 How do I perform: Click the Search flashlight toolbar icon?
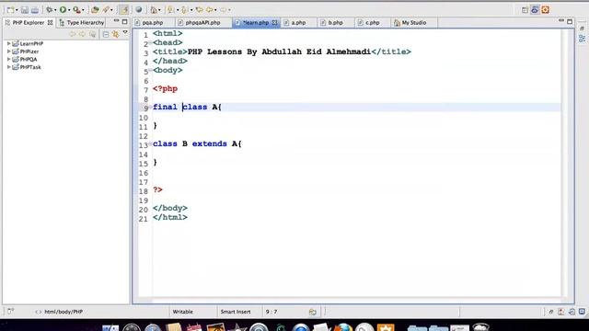coord(106,10)
